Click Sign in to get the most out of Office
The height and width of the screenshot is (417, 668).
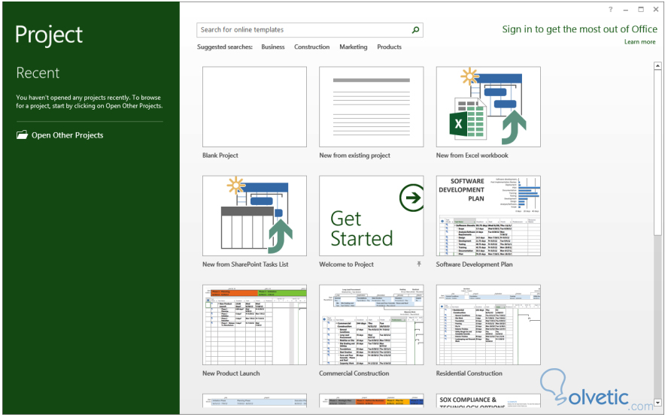point(579,29)
